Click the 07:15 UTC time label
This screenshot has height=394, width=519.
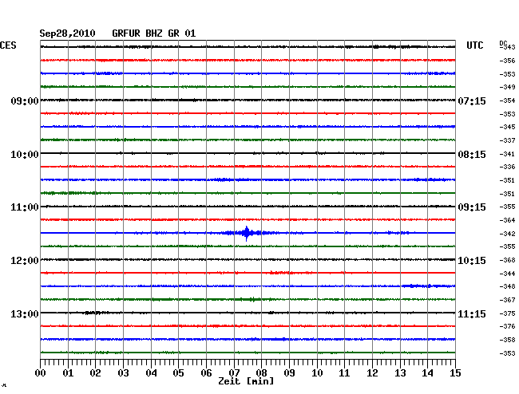(472, 100)
